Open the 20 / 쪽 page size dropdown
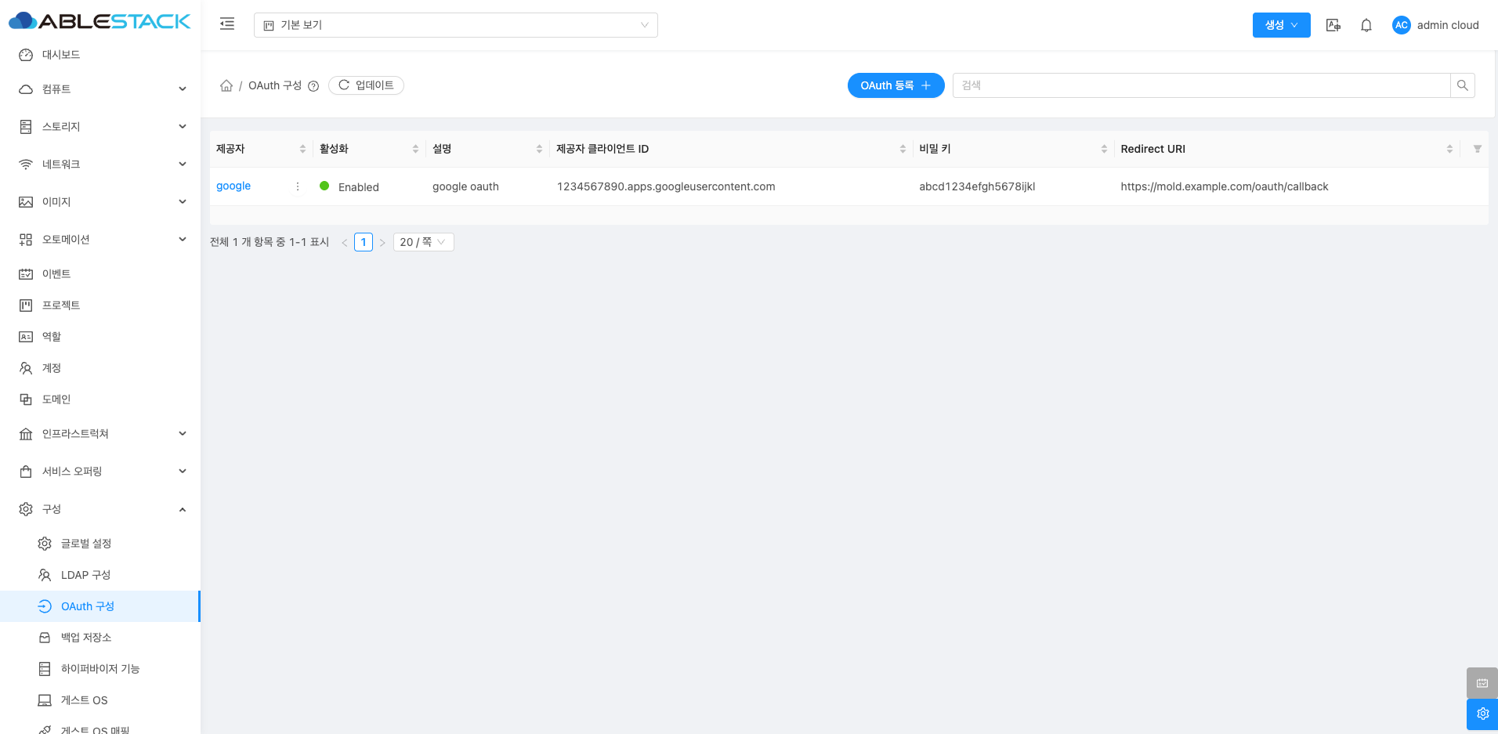The width and height of the screenshot is (1498, 734). click(x=423, y=242)
